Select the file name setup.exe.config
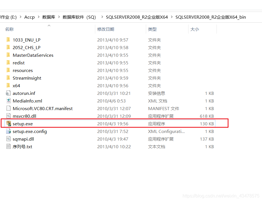This screenshot has height=201, width=262. tap(30, 132)
